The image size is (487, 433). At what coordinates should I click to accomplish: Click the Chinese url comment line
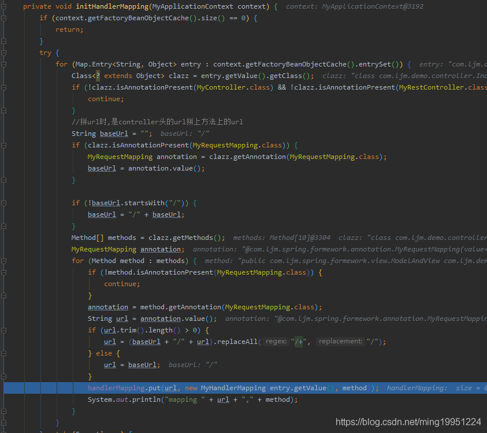pos(157,122)
